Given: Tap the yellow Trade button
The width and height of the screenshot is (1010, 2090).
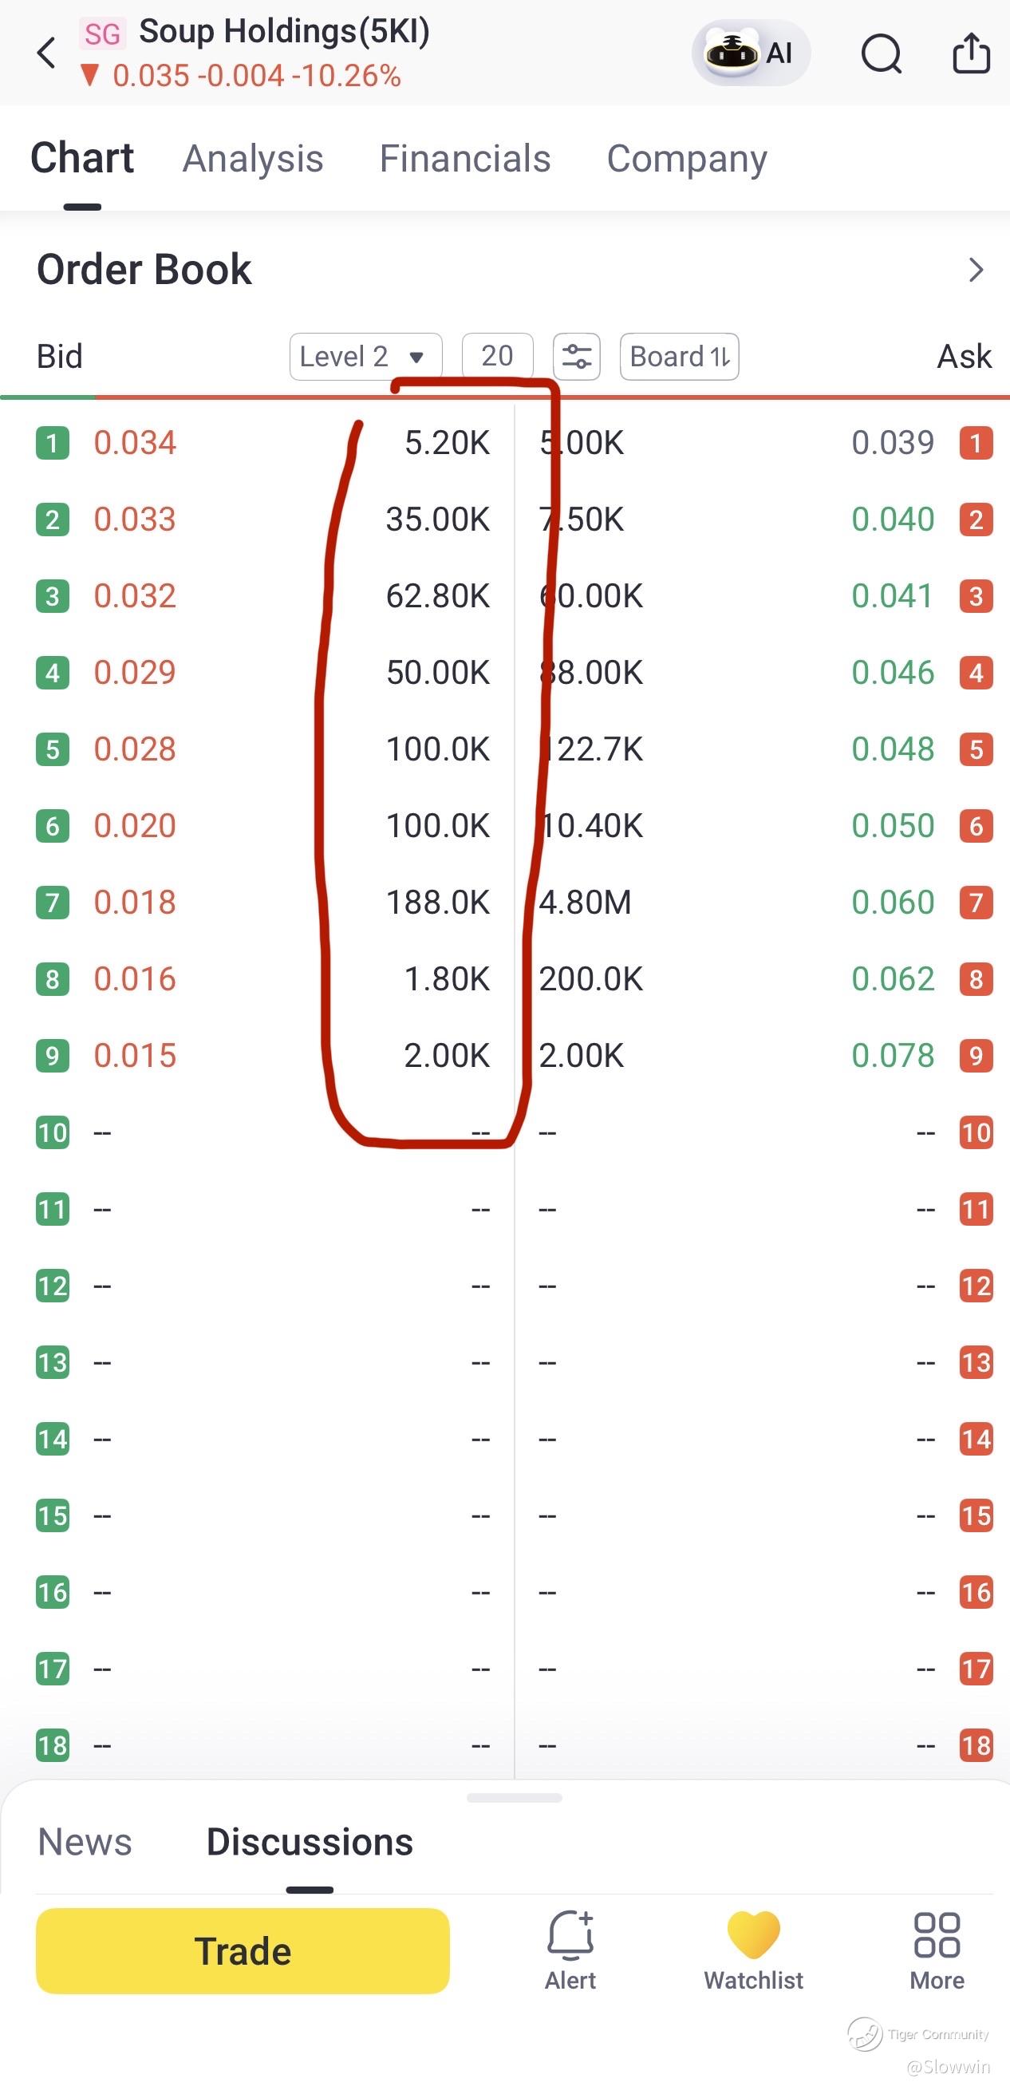Looking at the screenshot, I should pos(243,1950).
